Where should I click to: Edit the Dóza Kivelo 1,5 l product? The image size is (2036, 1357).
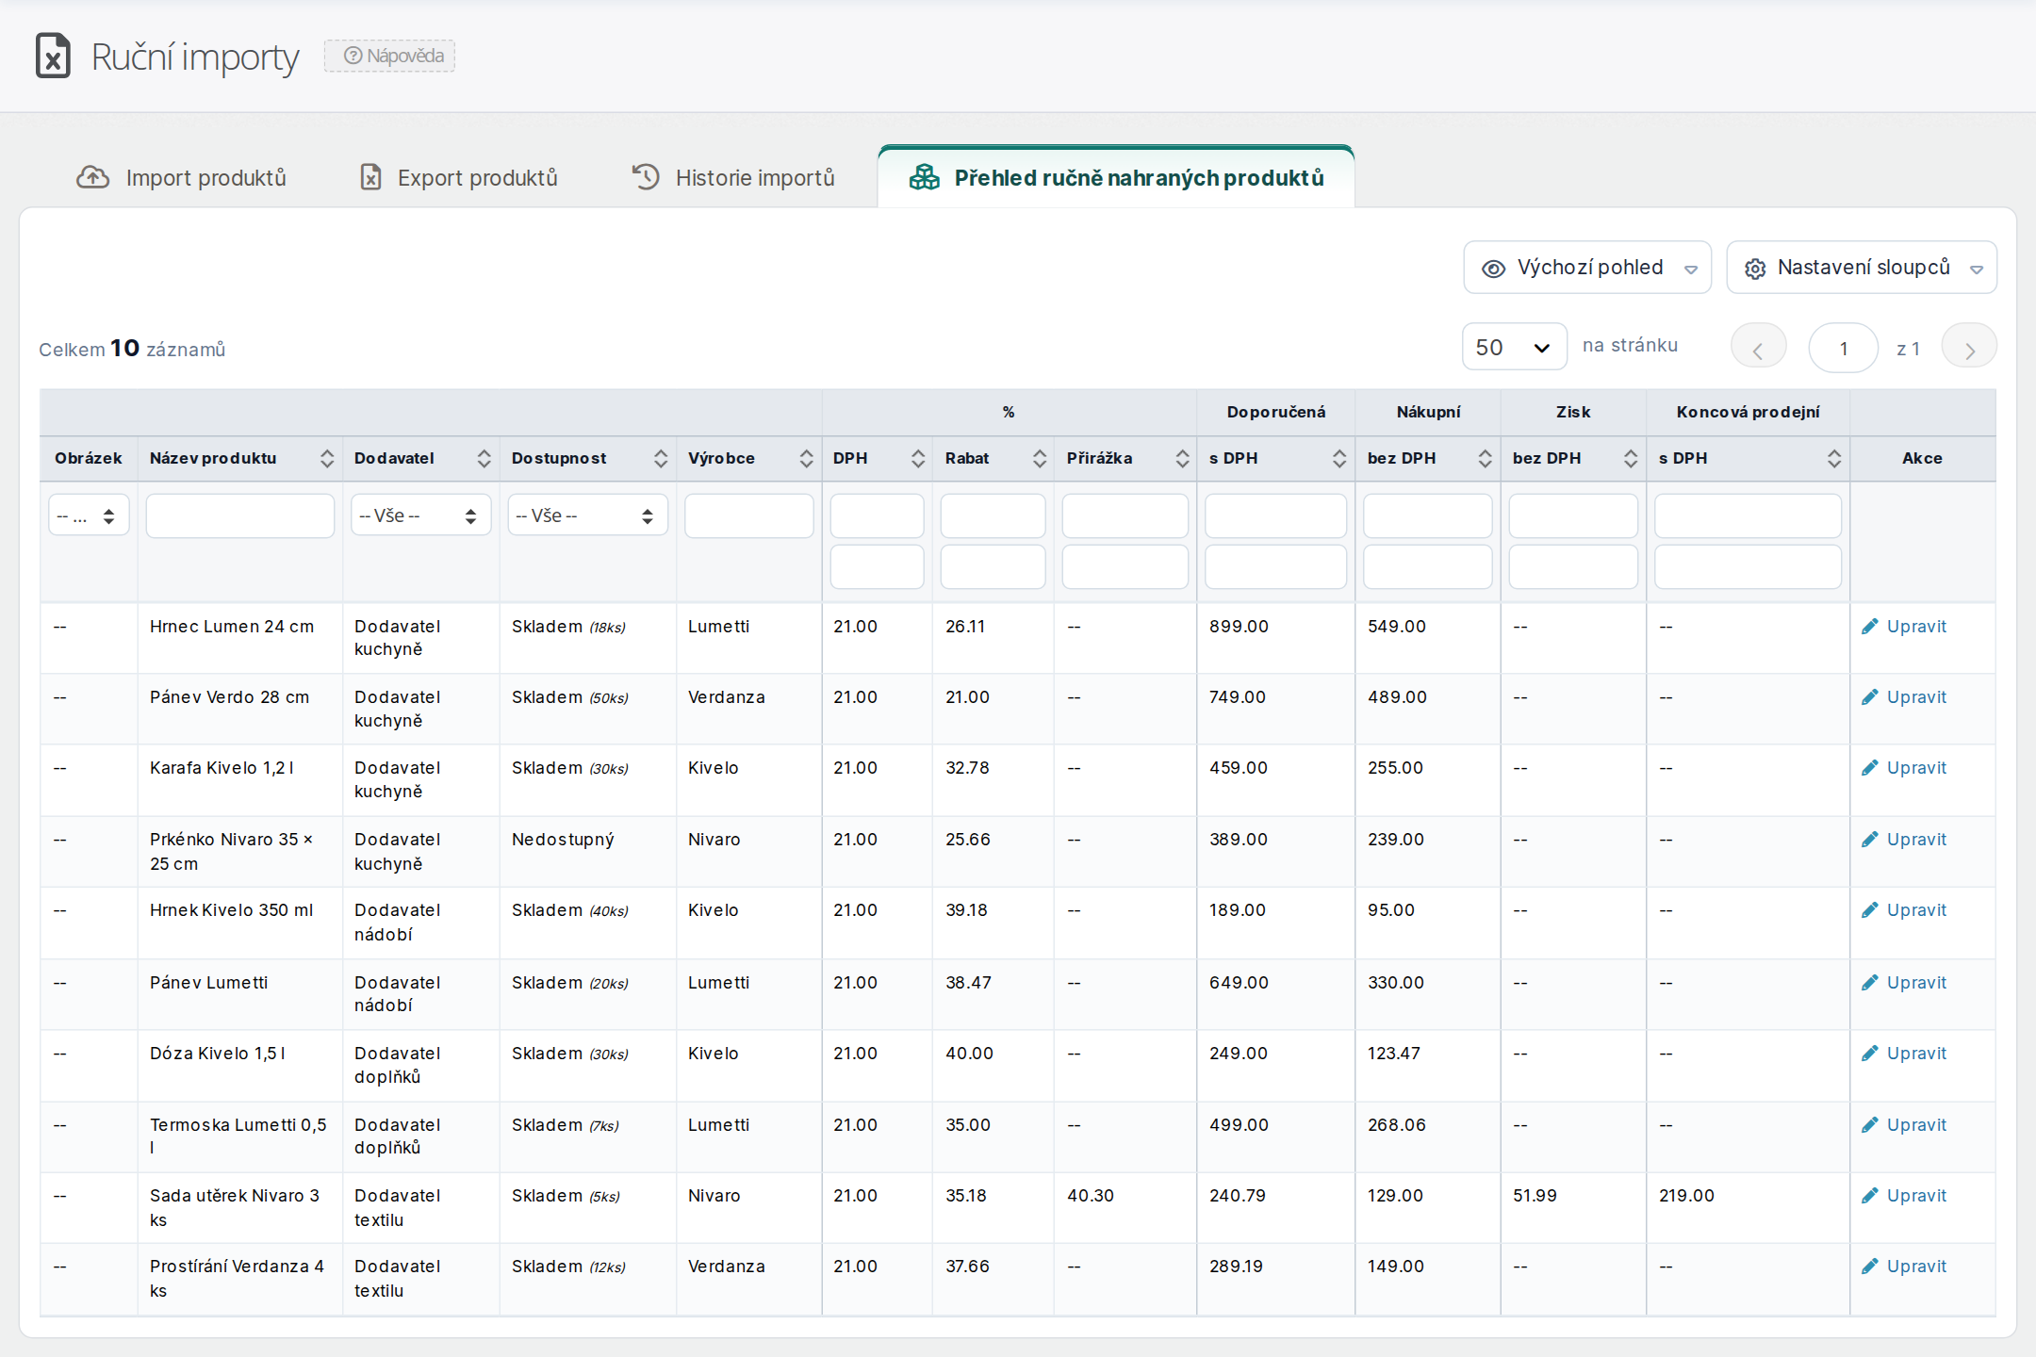1904,1054
